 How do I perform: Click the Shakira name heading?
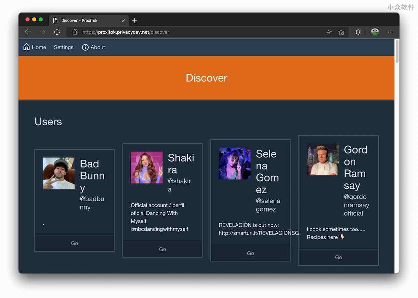click(181, 164)
